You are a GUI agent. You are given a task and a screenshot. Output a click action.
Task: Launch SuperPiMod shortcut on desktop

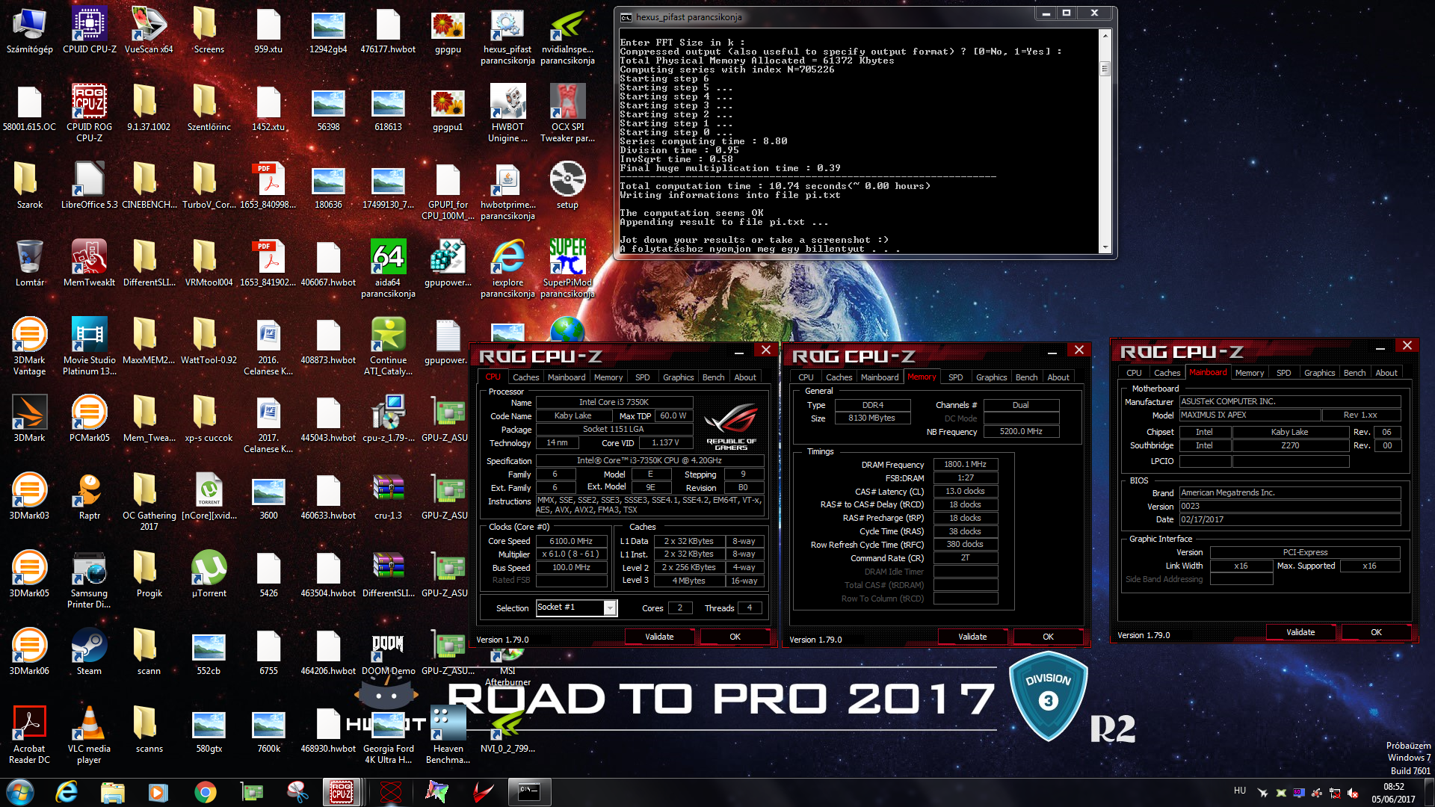pos(567,268)
